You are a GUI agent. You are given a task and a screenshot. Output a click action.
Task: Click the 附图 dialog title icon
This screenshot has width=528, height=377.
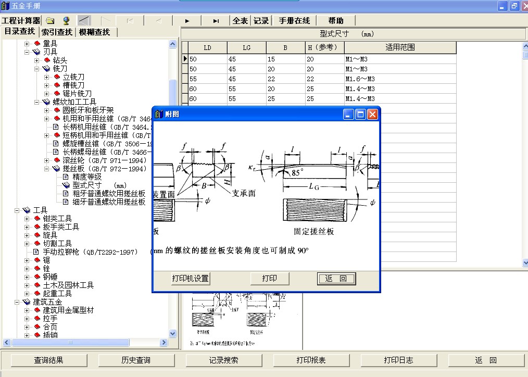point(159,114)
